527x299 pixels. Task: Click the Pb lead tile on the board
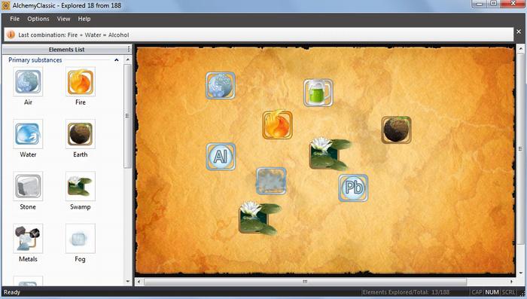coord(353,188)
